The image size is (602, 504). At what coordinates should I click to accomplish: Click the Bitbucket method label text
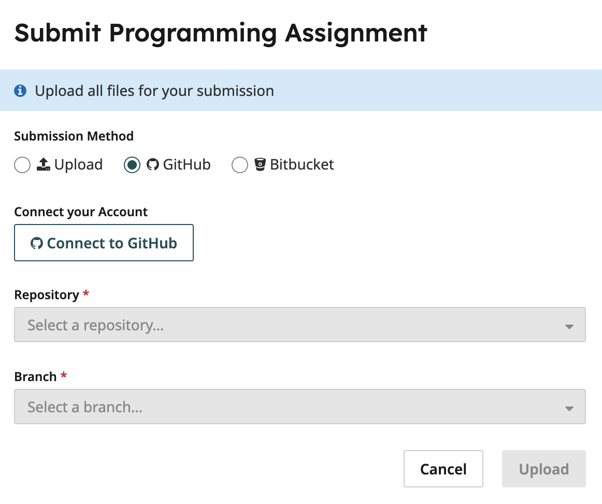pyautogui.click(x=302, y=164)
